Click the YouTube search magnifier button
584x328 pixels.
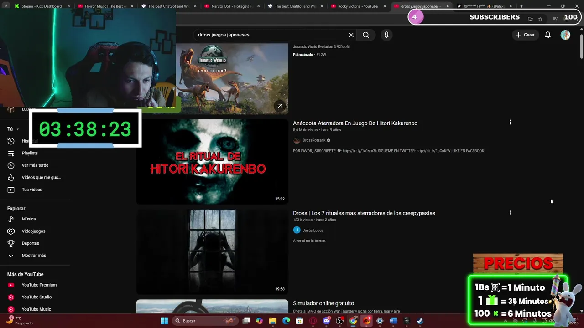[x=366, y=35]
